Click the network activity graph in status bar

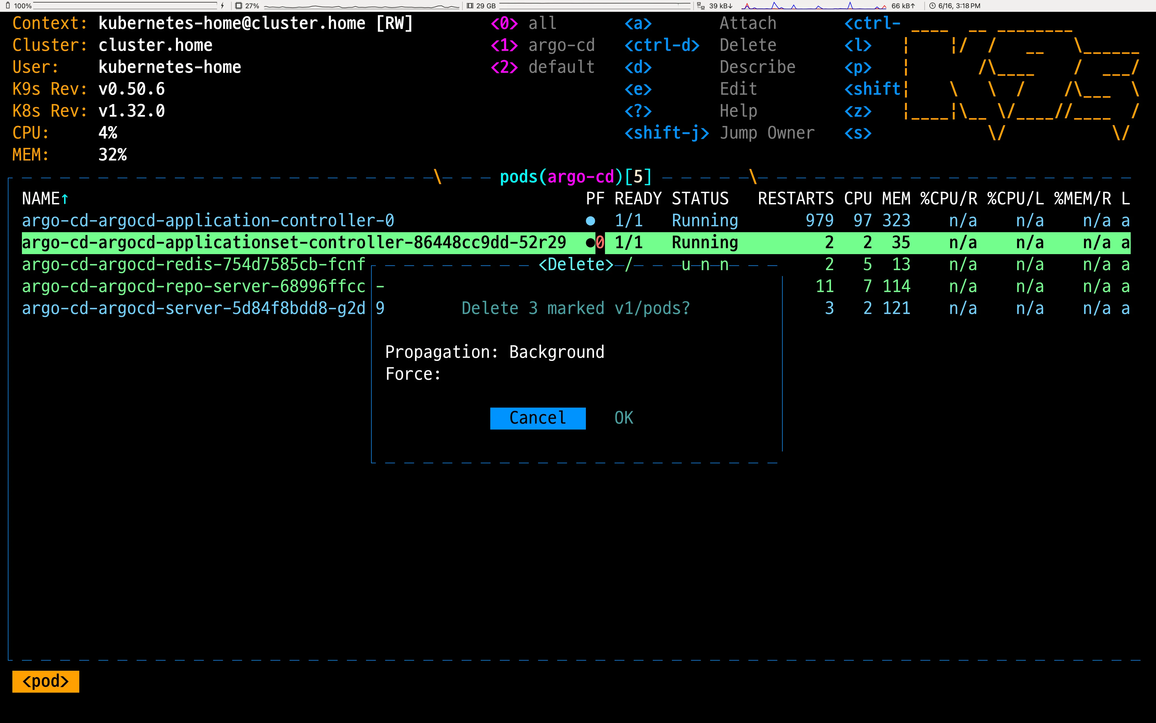[x=814, y=6]
